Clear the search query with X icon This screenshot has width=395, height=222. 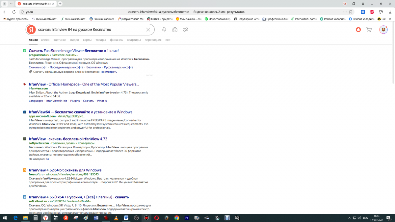148,30
